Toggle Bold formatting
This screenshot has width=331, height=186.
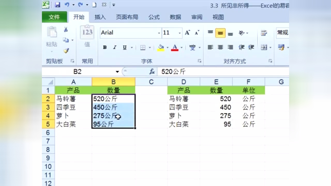click(105, 48)
